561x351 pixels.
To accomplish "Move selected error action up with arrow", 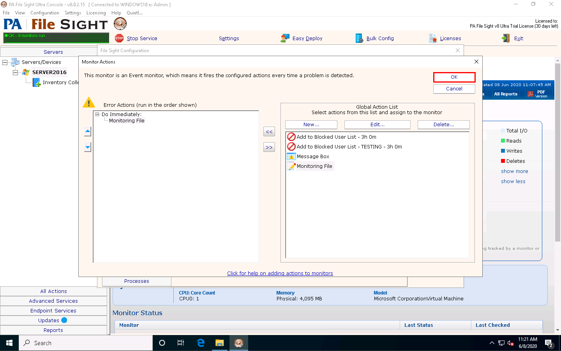I will [88, 132].
